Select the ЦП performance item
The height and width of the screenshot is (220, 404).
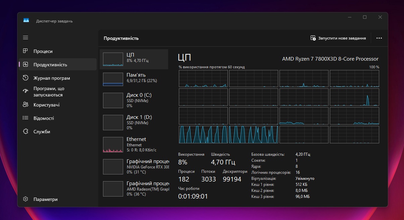tap(134, 59)
